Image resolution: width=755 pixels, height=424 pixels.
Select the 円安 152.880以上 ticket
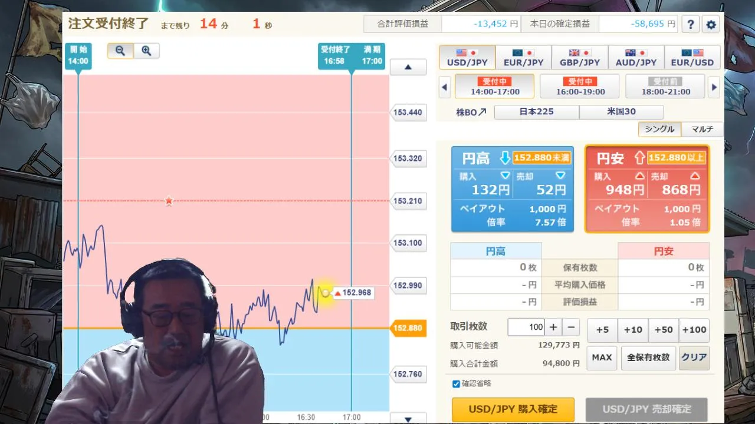tap(647, 188)
